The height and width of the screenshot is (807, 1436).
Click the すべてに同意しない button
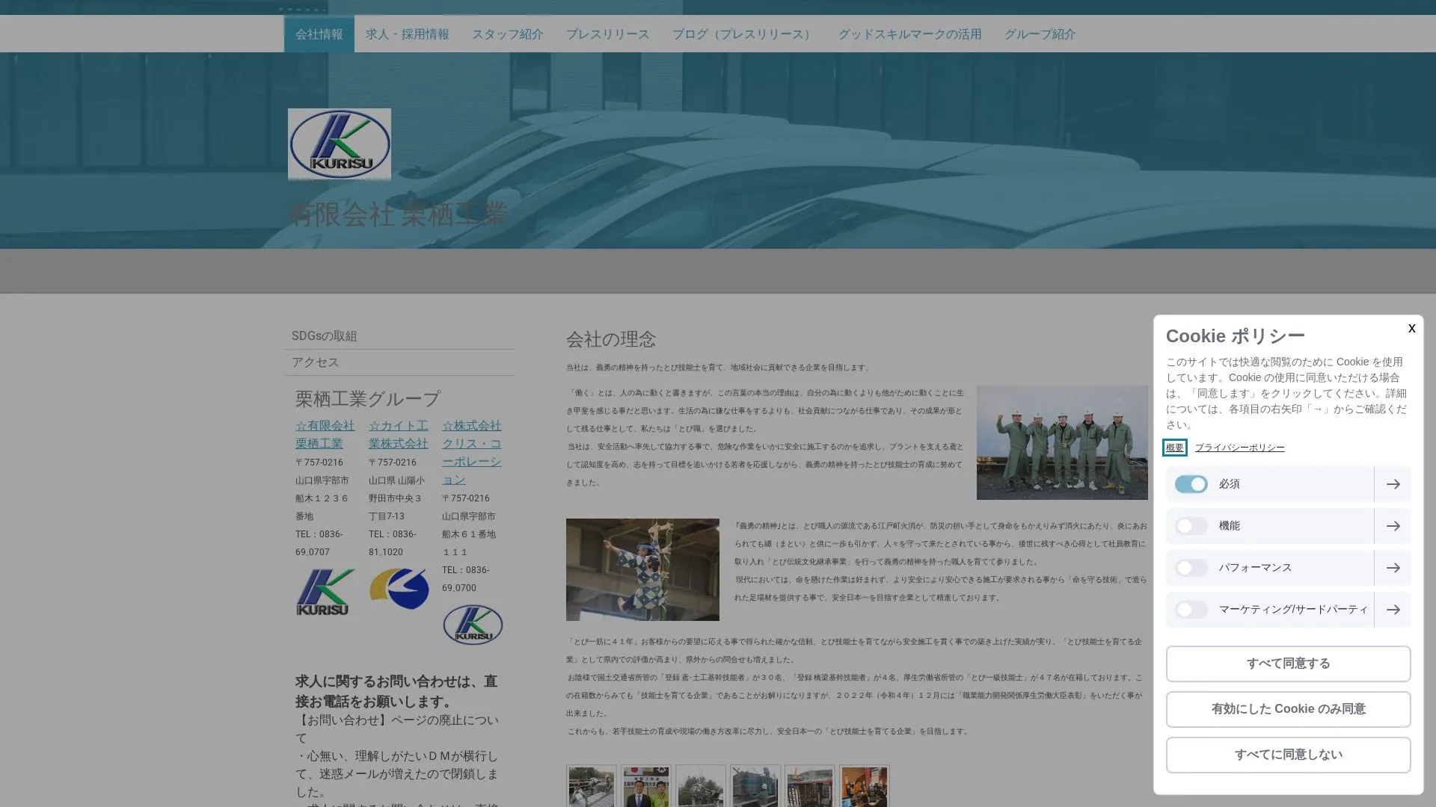click(1288, 755)
